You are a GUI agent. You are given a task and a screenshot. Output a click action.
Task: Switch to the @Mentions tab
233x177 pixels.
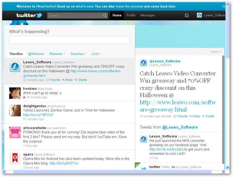(36, 54)
